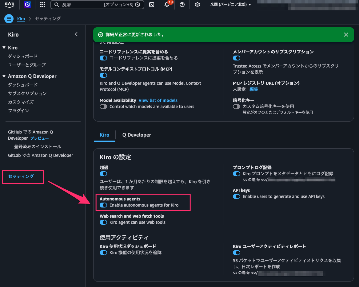
Task: Click the Kiro breadcrumb link
Action: (21, 19)
